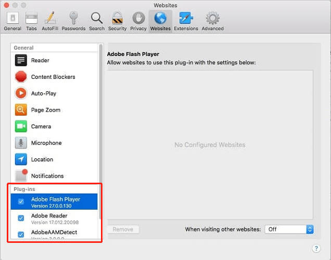The image size is (331, 260).
Task: Select the Microphone icon in sidebar
Action: 21,143
